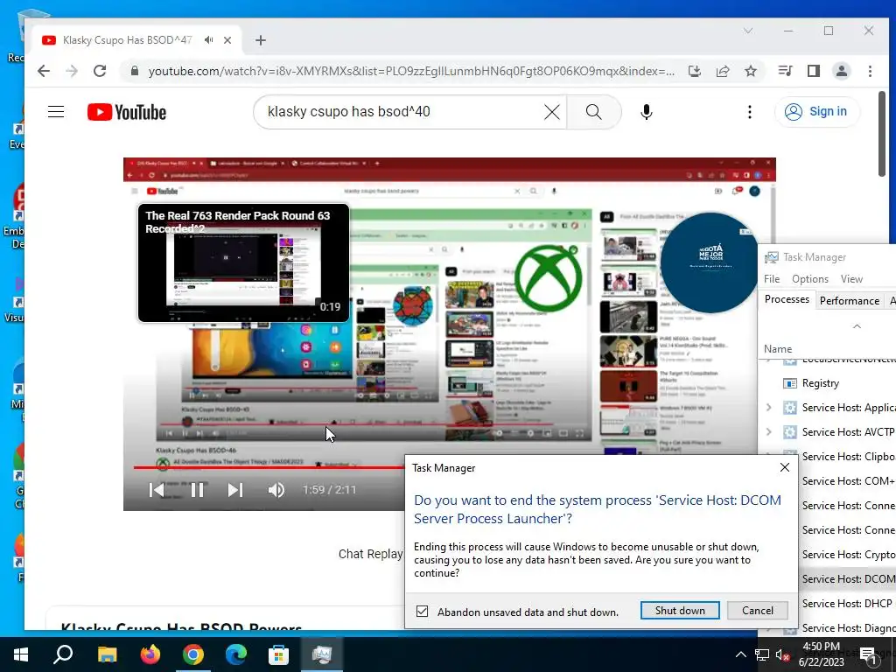Click the address bar URL
896x672 pixels.
point(411,71)
